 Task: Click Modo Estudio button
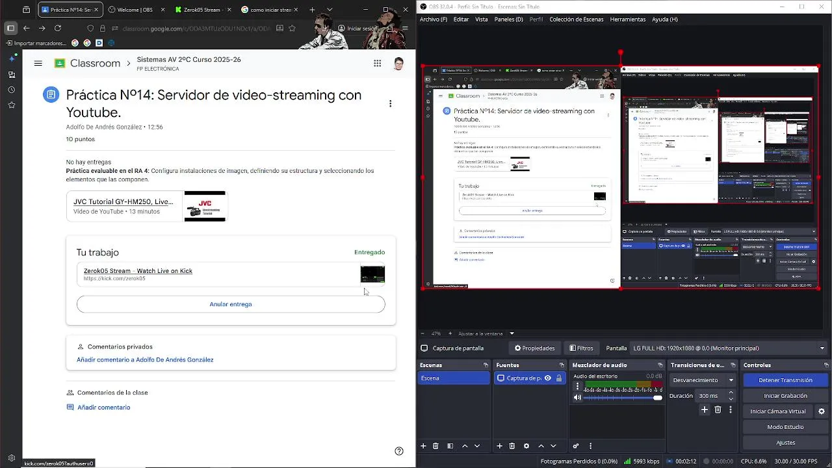click(785, 427)
